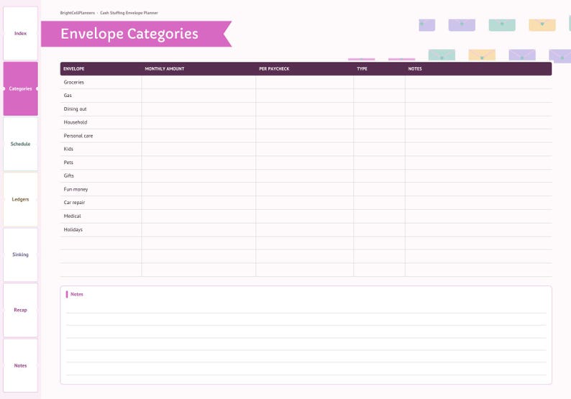This screenshot has width=571, height=399.
Task: Click Type cell for Holidays row
Action: [379, 229]
